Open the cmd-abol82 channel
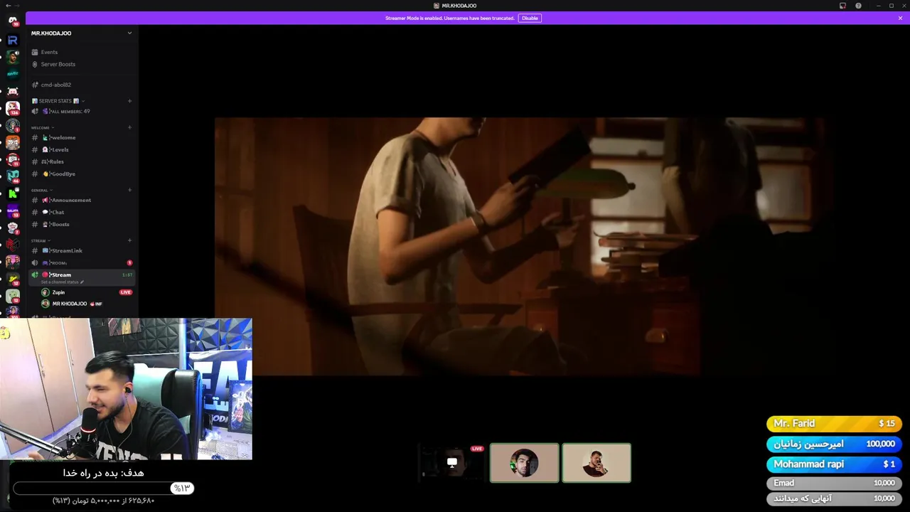Viewport: 910px width, 512px height. [x=81, y=85]
